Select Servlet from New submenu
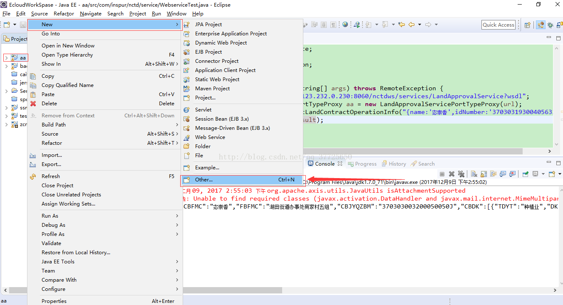563x305 pixels. tap(242, 109)
